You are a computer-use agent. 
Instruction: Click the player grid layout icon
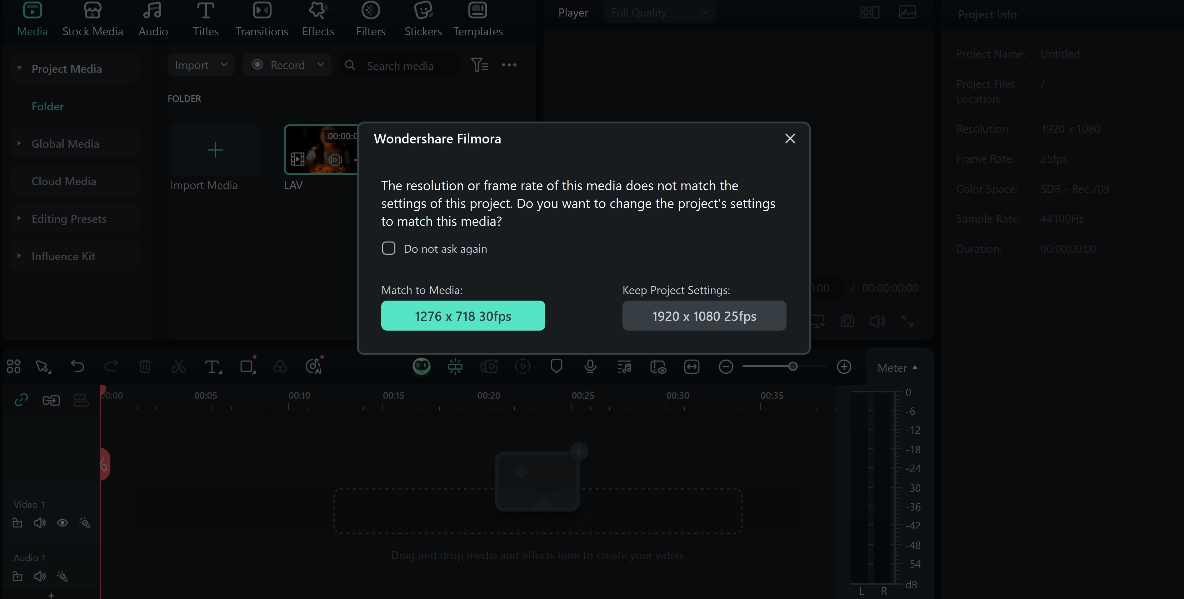pos(870,12)
